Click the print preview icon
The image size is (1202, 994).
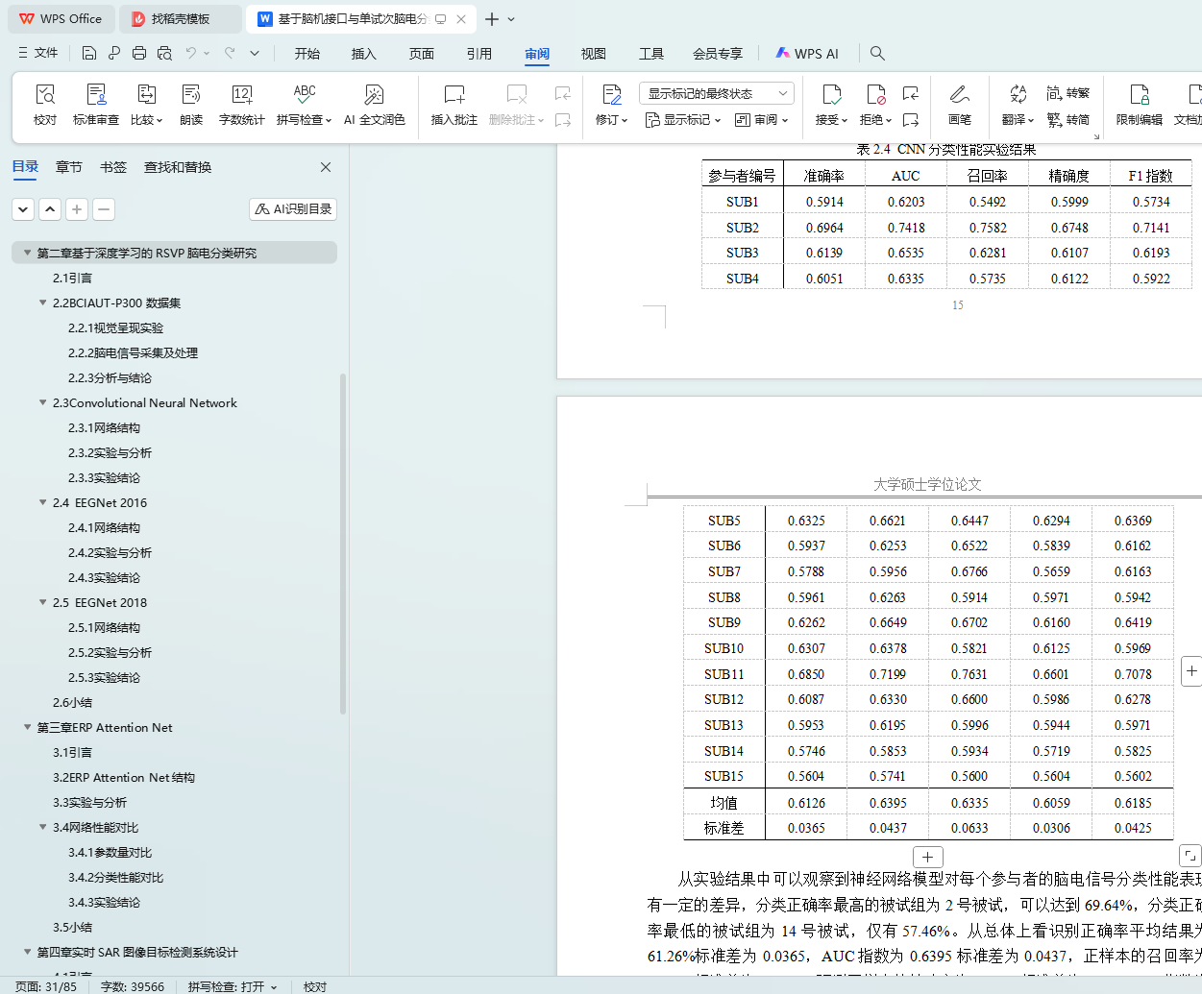tap(164, 53)
